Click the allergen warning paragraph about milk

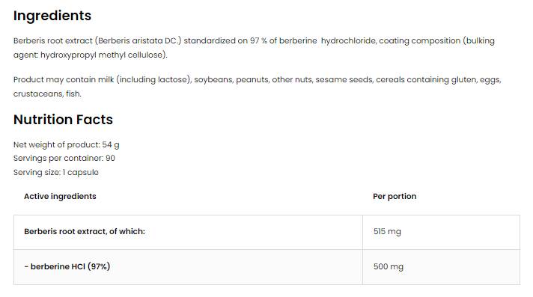pyautogui.click(x=258, y=87)
